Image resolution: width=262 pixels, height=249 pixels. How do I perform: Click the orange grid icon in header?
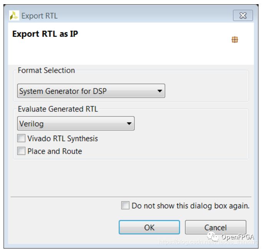235,40
